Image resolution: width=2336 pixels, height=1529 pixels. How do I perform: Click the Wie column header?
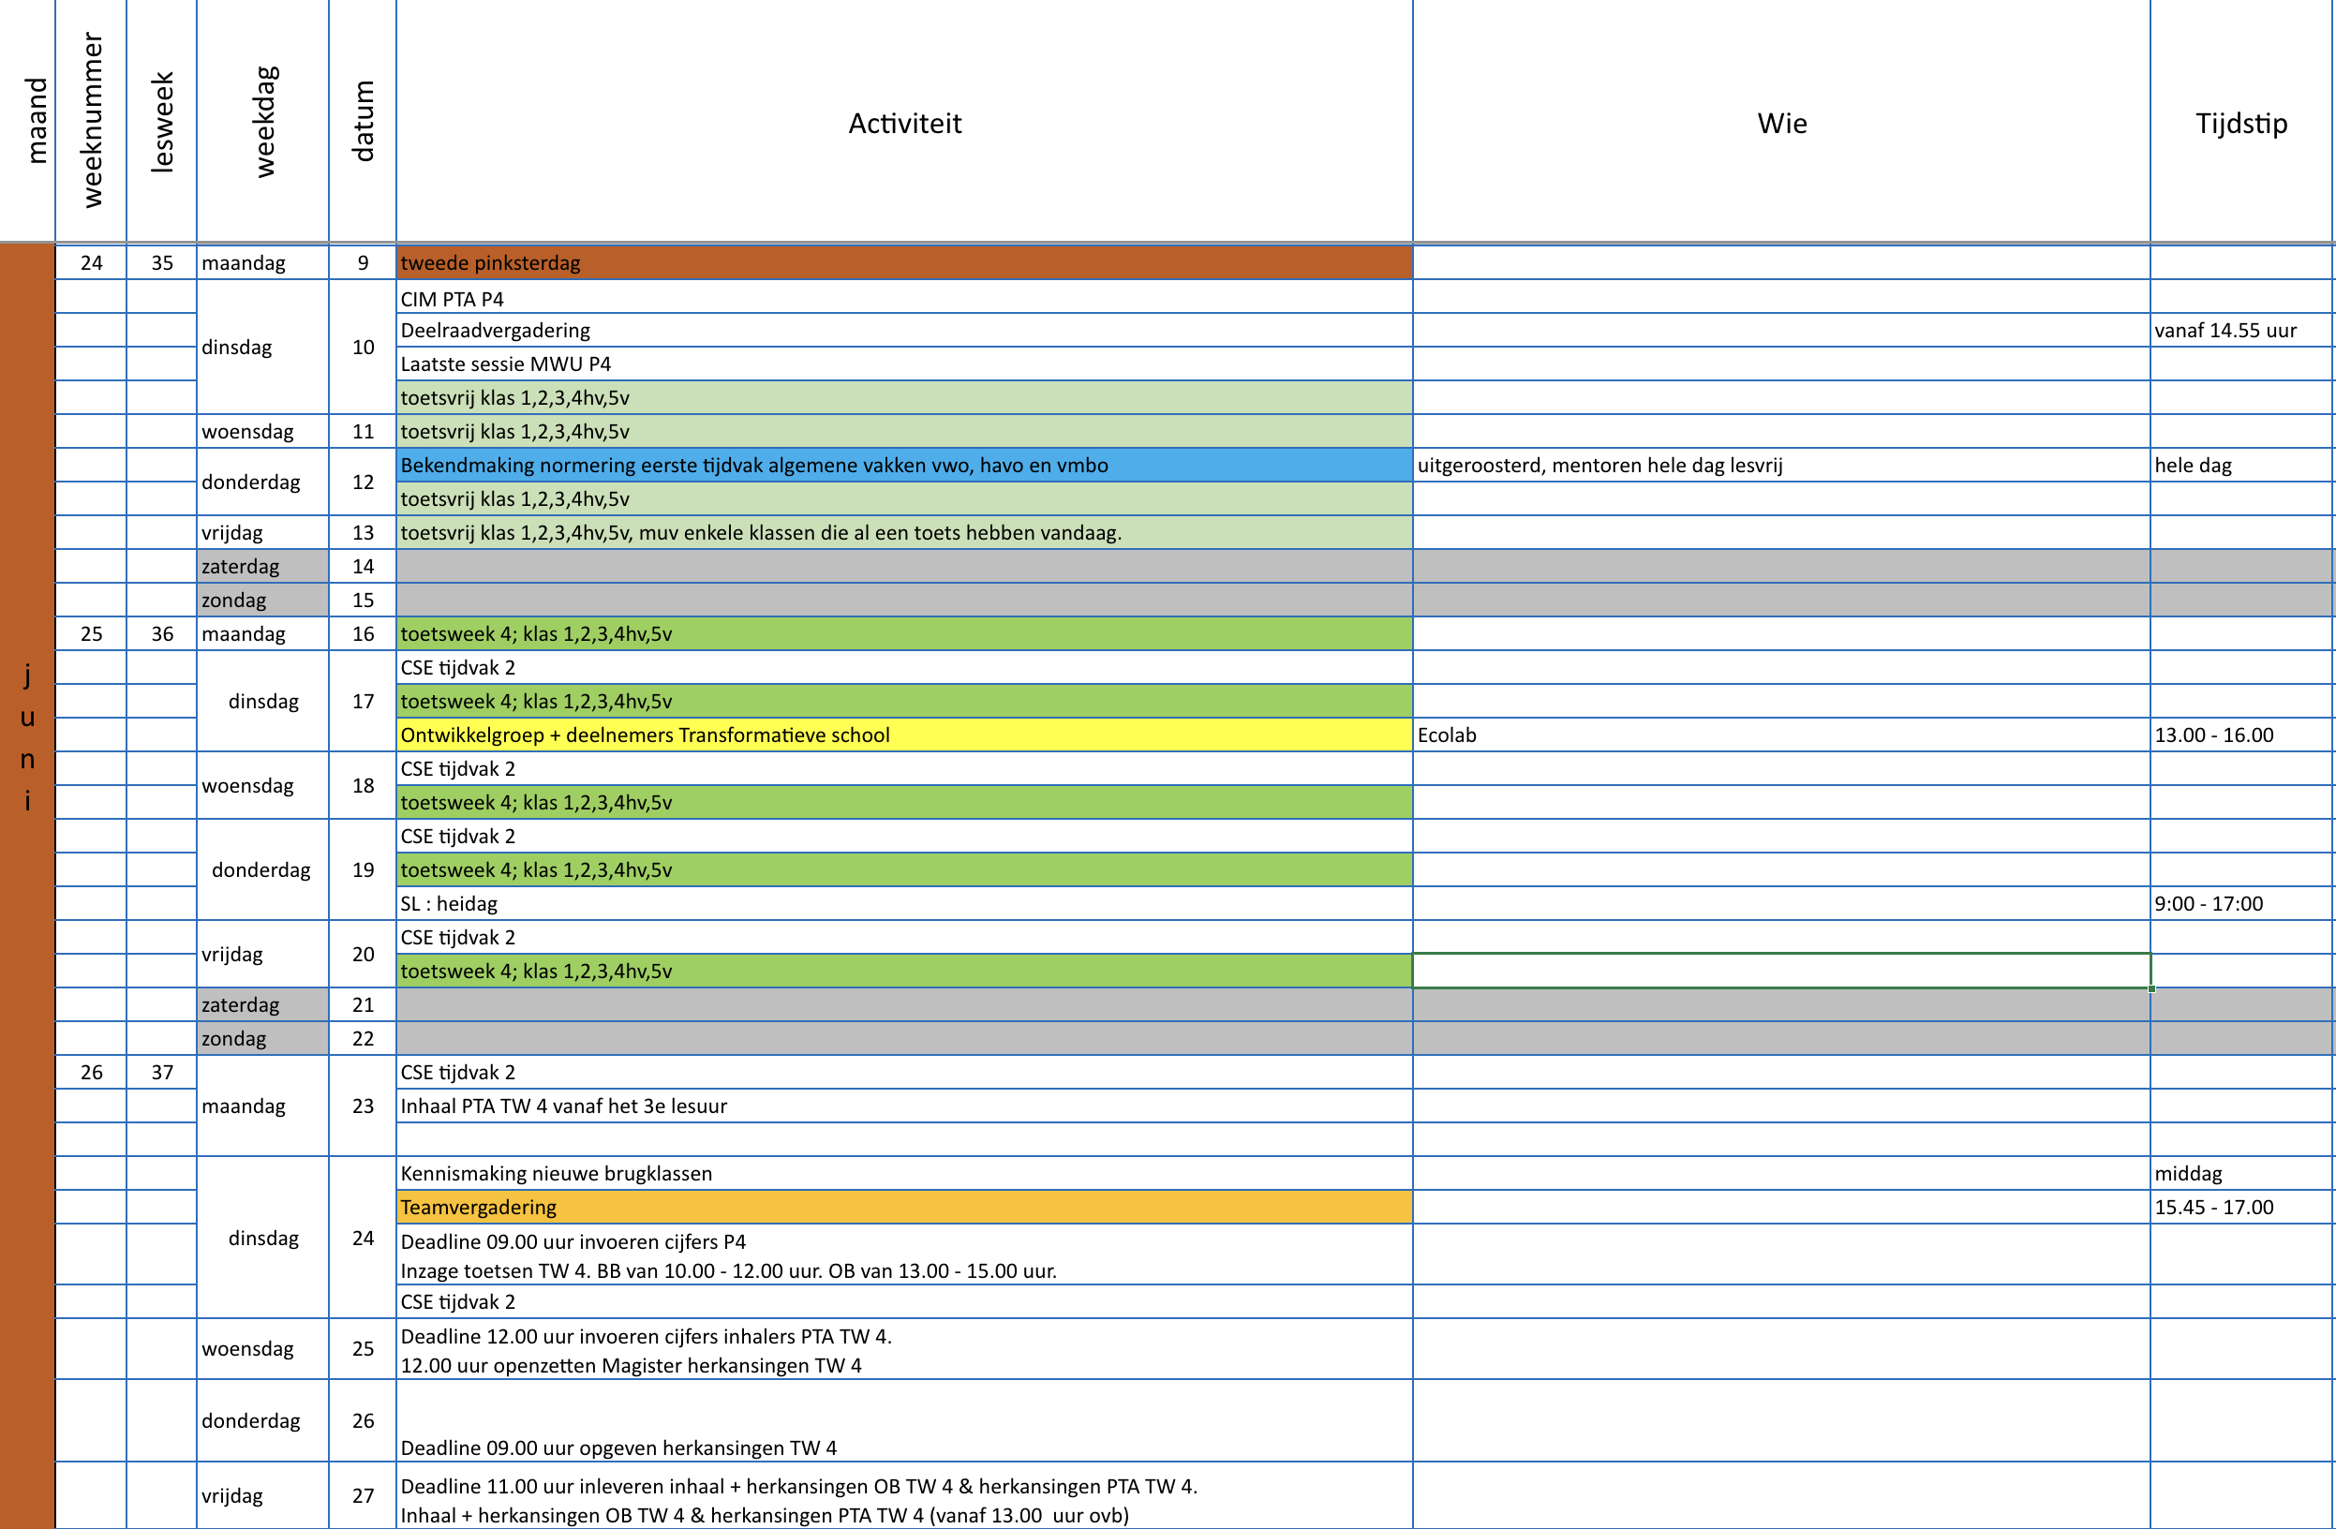(x=1781, y=122)
